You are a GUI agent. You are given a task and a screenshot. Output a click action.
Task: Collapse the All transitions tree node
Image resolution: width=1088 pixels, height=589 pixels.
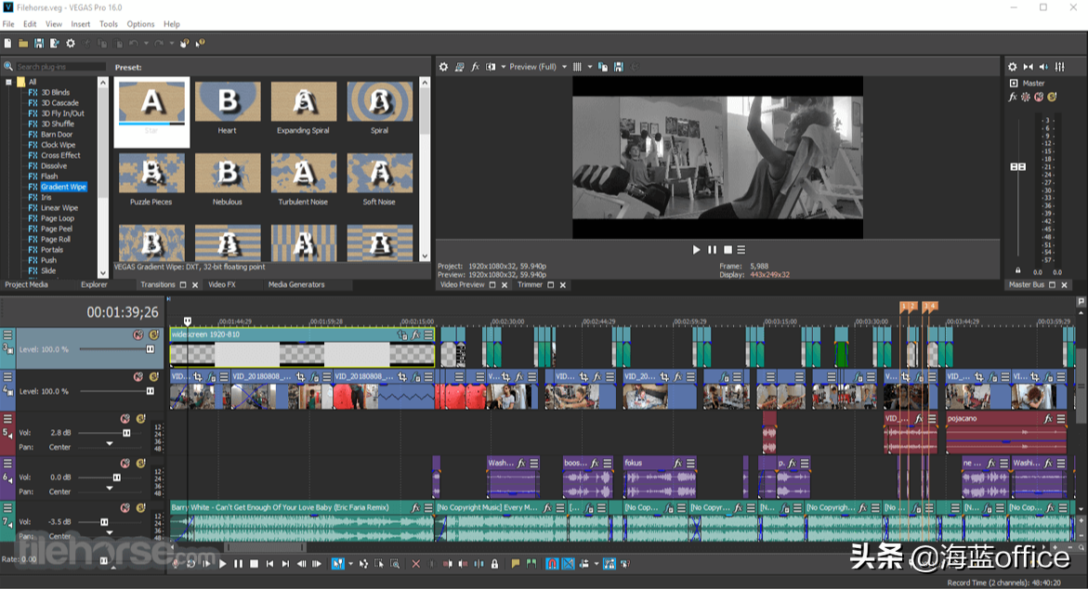pyautogui.click(x=8, y=82)
